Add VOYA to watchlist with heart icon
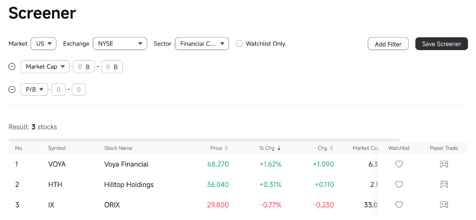Viewport: 476px width, 220px height. (399, 164)
